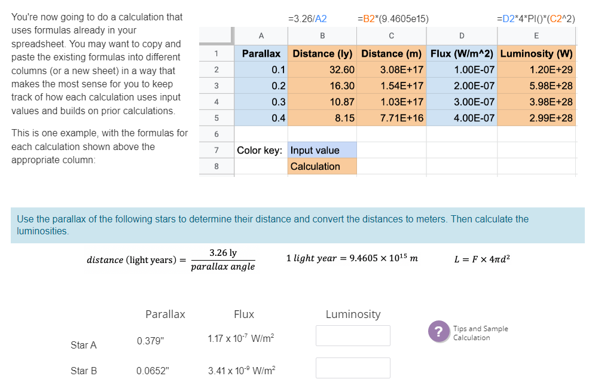The image size is (589, 379).
Task: Select cell C5 showing 7.71E+16
Action: coord(391,118)
